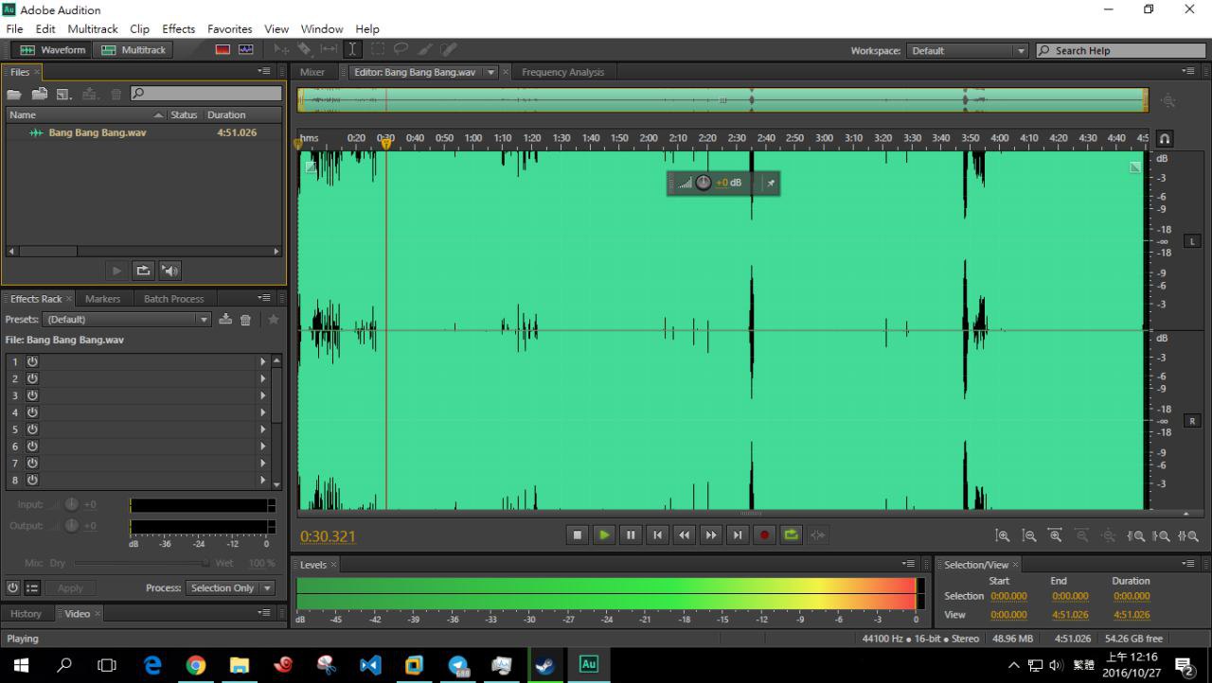
Task: Toggle power for effect slot 1
Action: coord(32,361)
